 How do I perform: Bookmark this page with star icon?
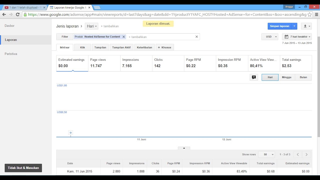[309, 14]
